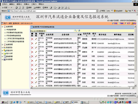Delete the record dated 2007-04-27

tap(32, 52)
